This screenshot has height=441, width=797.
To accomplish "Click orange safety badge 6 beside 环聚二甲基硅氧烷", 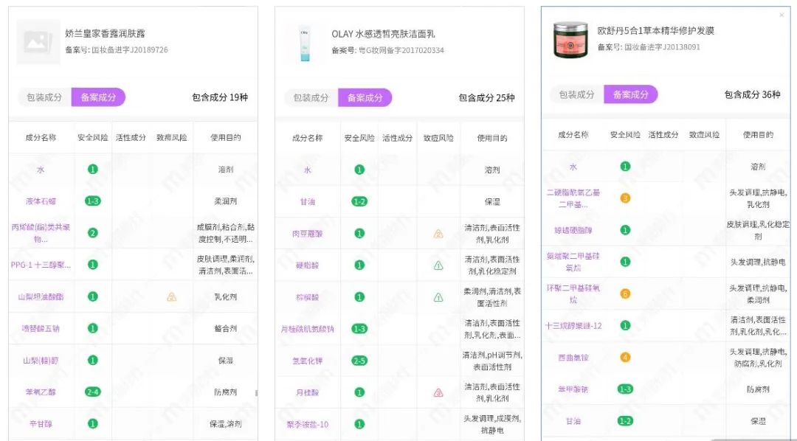I will tap(625, 294).
